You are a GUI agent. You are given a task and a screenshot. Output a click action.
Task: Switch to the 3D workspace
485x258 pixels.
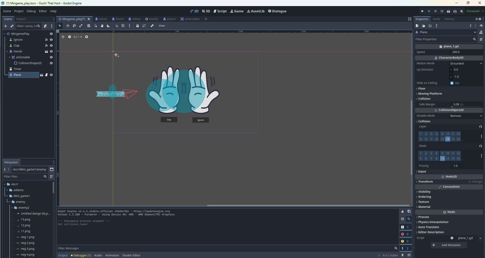tap(206, 11)
